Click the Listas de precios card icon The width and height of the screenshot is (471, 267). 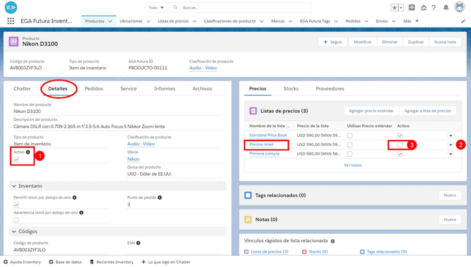(x=253, y=111)
